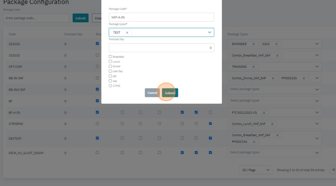Expand package types dropdown for BF row
The width and height of the screenshot is (336, 186).
point(317,101)
